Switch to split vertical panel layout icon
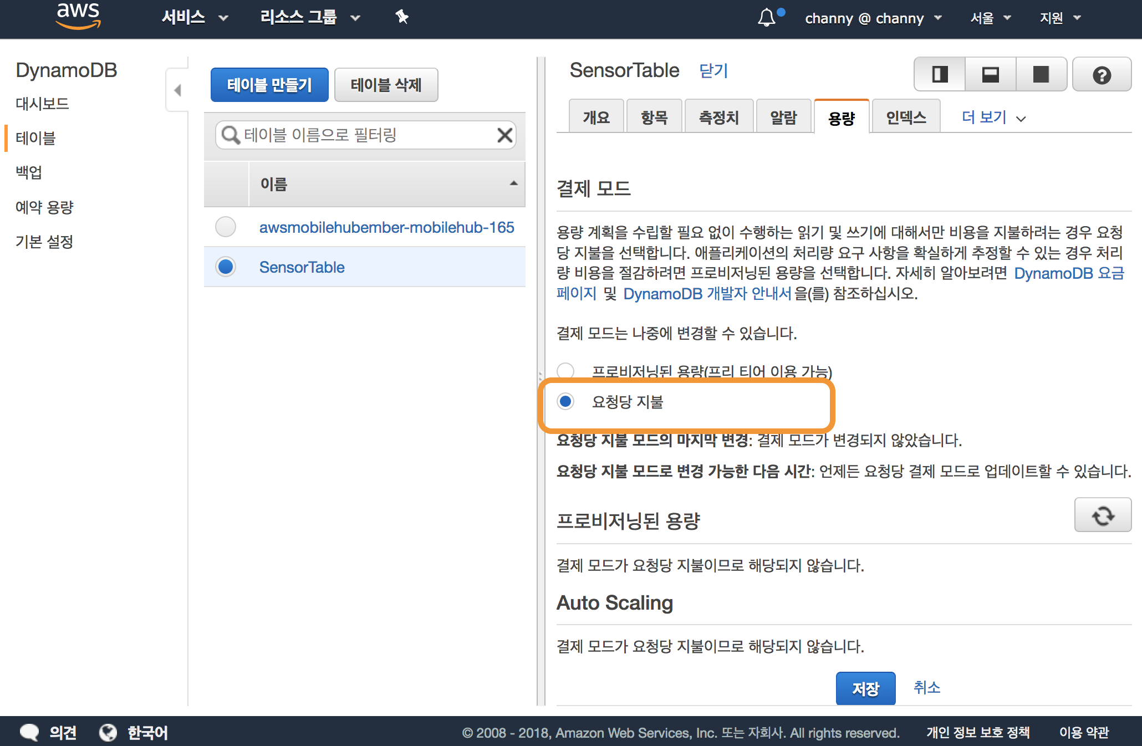Viewport: 1142px width, 746px height. click(940, 74)
